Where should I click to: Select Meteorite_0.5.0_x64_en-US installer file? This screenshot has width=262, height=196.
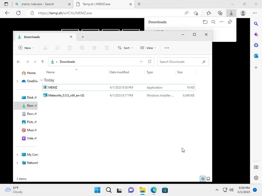[x=119, y=95]
